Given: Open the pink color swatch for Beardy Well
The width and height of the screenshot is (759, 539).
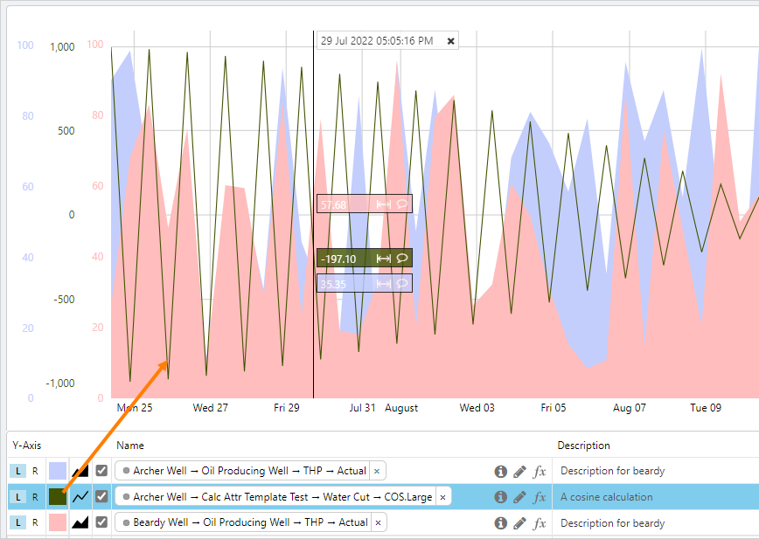Looking at the screenshot, I should (x=58, y=523).
